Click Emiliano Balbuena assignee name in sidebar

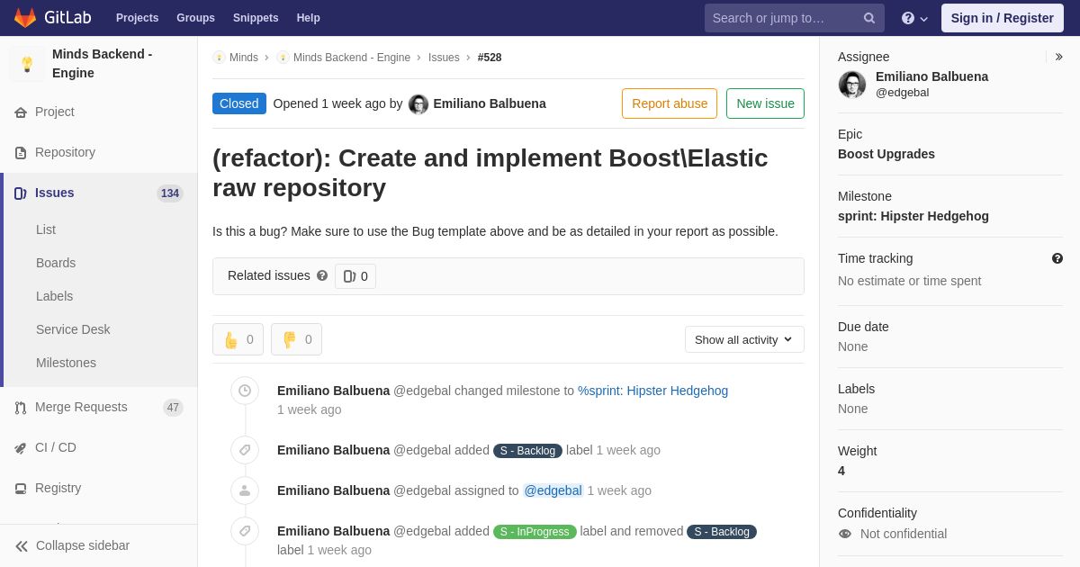pos(931,76)
